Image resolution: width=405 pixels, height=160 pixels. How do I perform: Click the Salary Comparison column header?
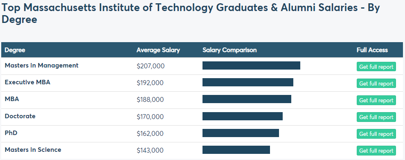tap(229, 50)
